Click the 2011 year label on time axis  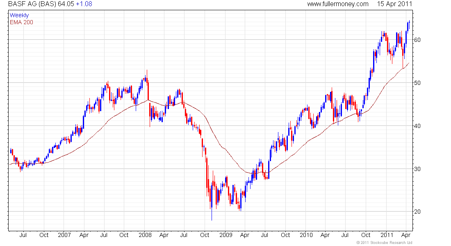click(387, 235)
